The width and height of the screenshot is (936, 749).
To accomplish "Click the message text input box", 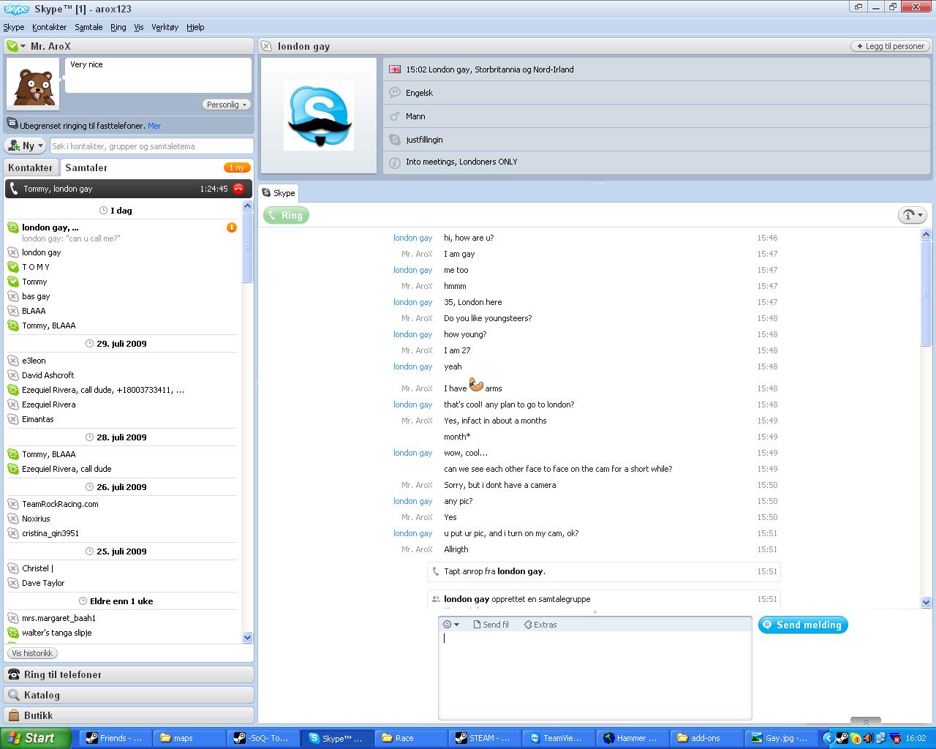I will click(595, 675).
